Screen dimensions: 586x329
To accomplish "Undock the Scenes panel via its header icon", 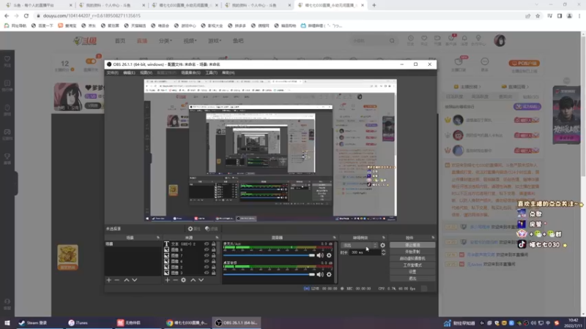I will tap(158, 238).
